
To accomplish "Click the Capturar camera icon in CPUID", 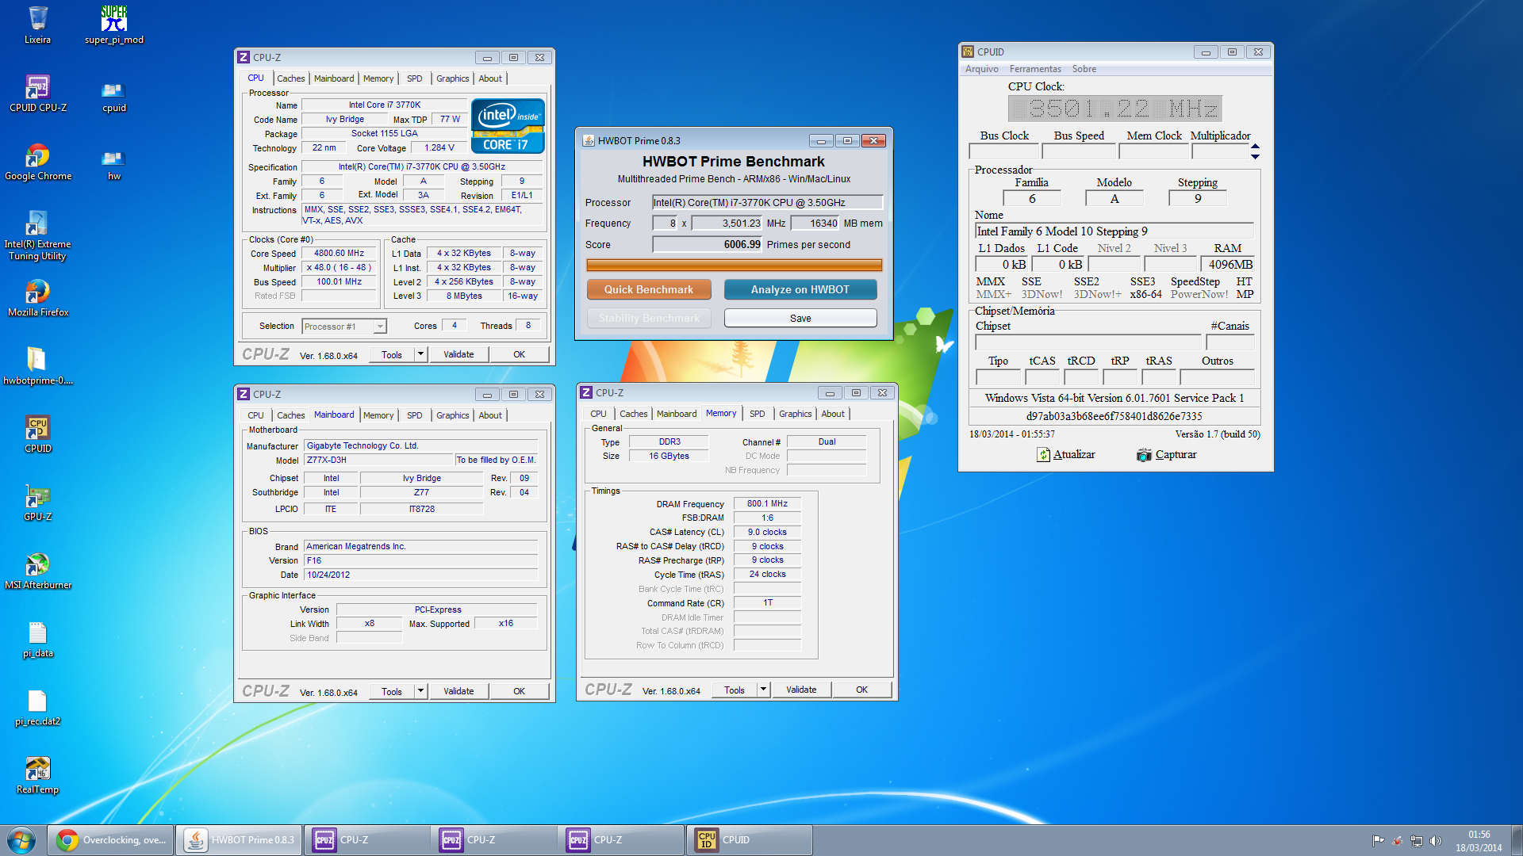I will (x=1144, y=455).
